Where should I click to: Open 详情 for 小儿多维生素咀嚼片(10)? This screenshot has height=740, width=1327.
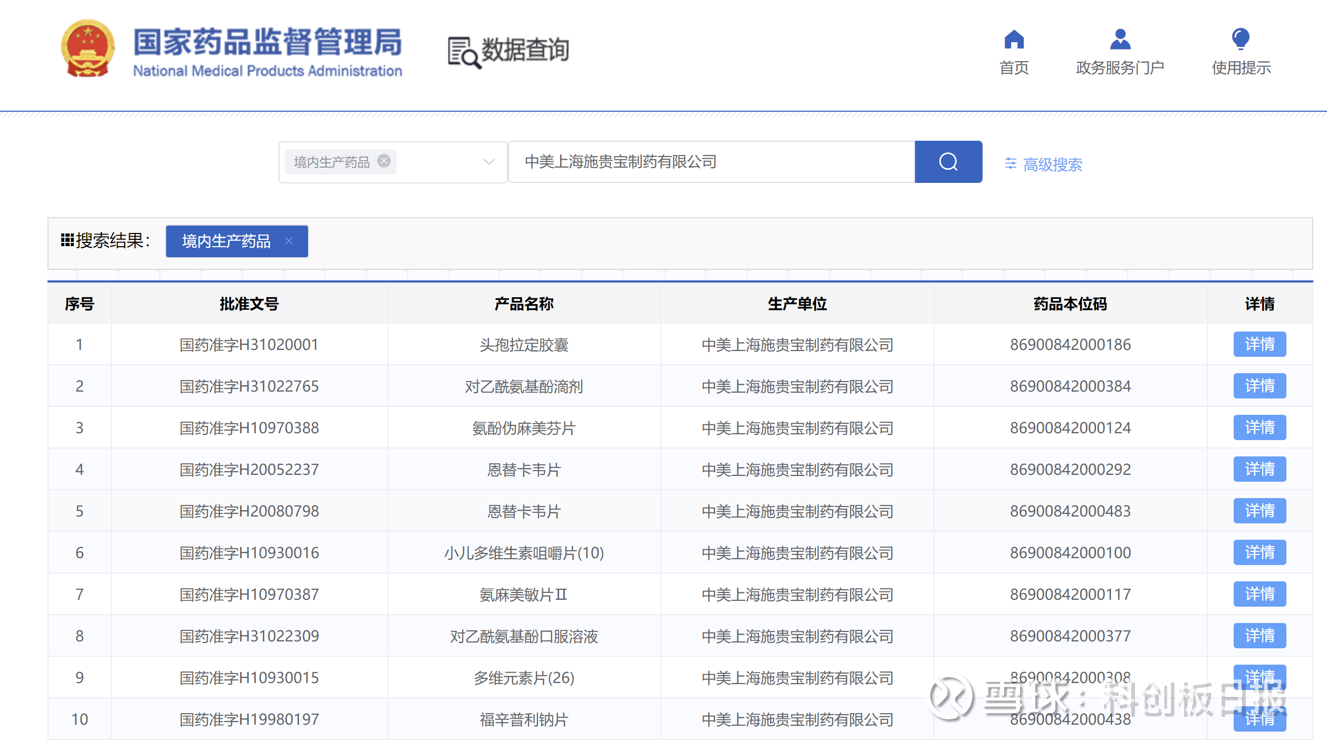coord(1259,552)
